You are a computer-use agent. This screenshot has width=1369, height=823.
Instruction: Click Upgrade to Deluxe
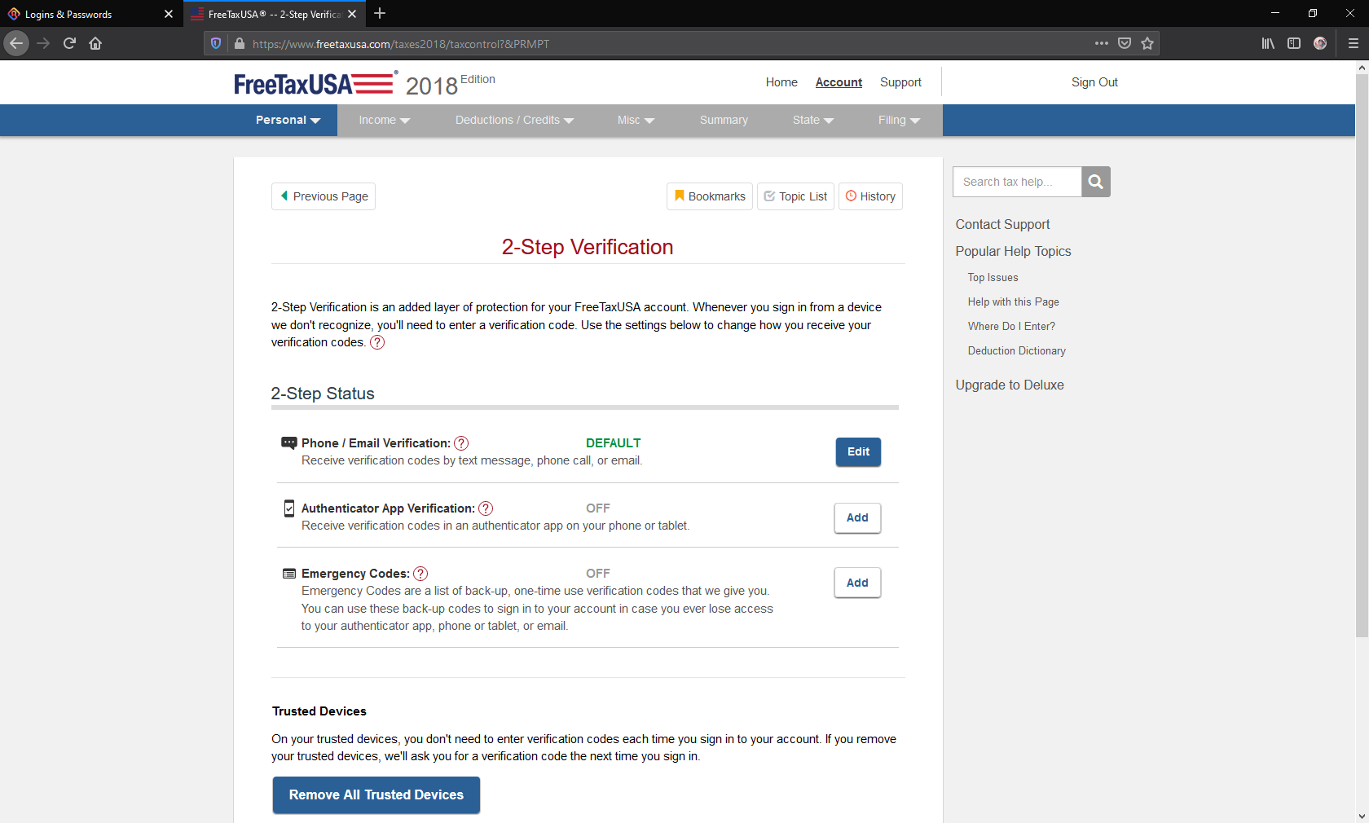[1010, 385]
